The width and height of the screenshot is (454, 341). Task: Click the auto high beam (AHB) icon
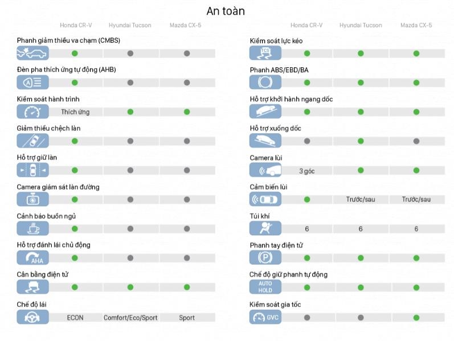[32, 83]
